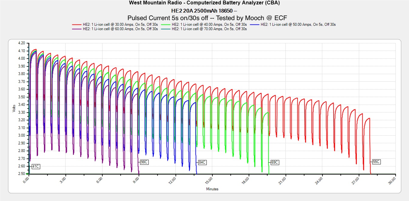Select the 50.00 Amps legend entry text
The height and width of the screenshot is (201, 409).
pos(298,24)
